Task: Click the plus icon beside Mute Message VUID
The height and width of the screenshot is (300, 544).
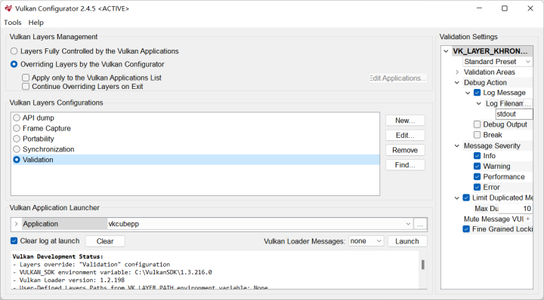Action: pos(527,219)
